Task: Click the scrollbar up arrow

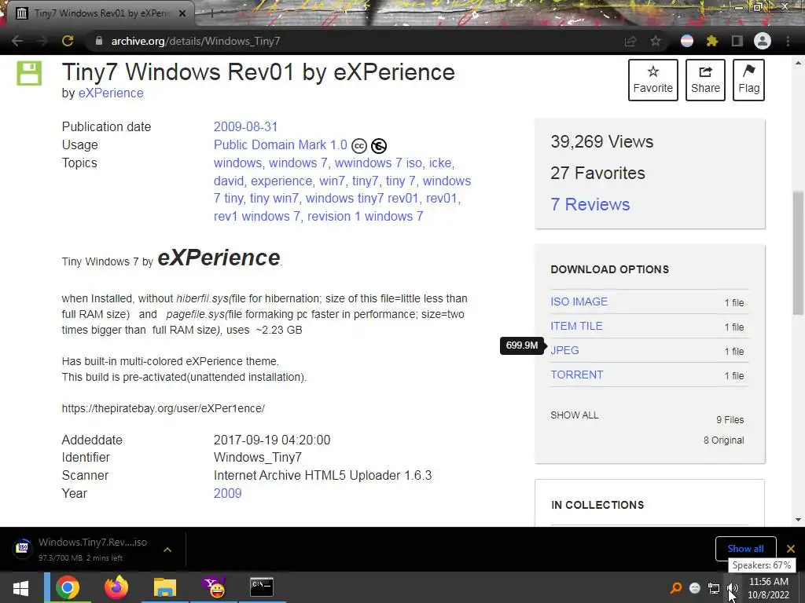Action: (798, 63)
